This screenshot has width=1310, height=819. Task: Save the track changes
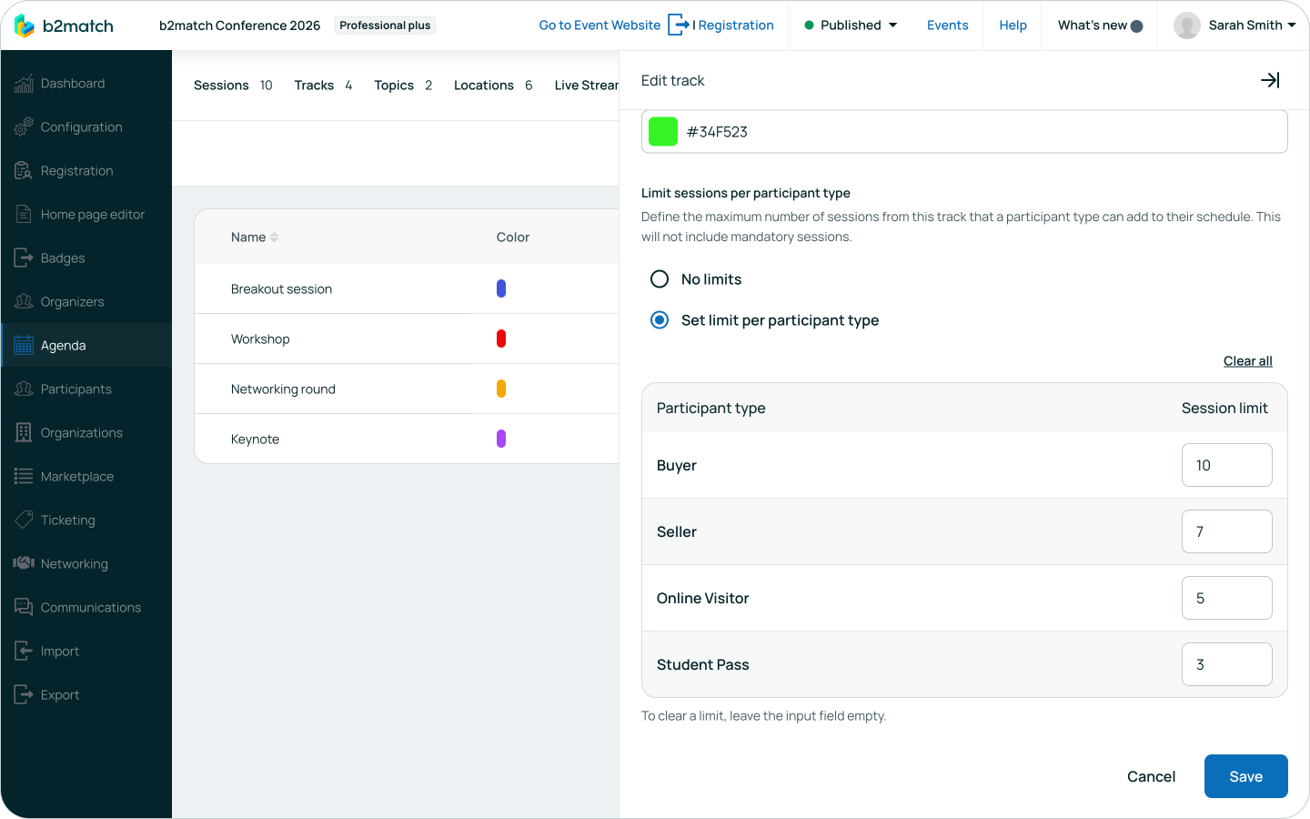click(x=1245, y=776)
